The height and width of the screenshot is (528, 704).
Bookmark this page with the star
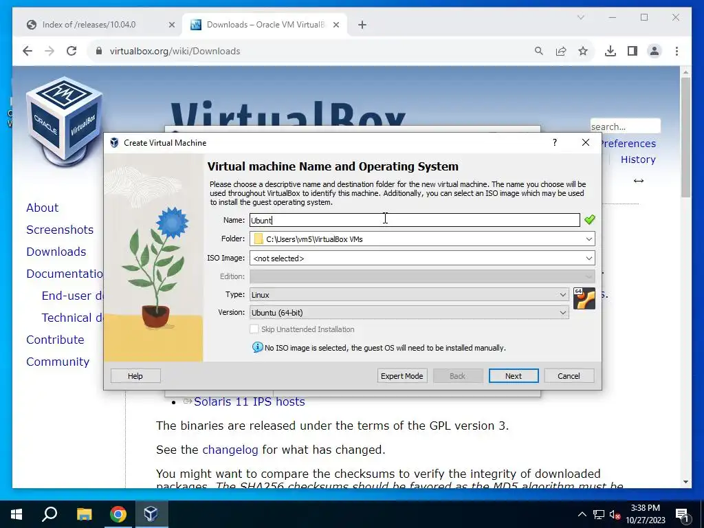click(583, 51)
